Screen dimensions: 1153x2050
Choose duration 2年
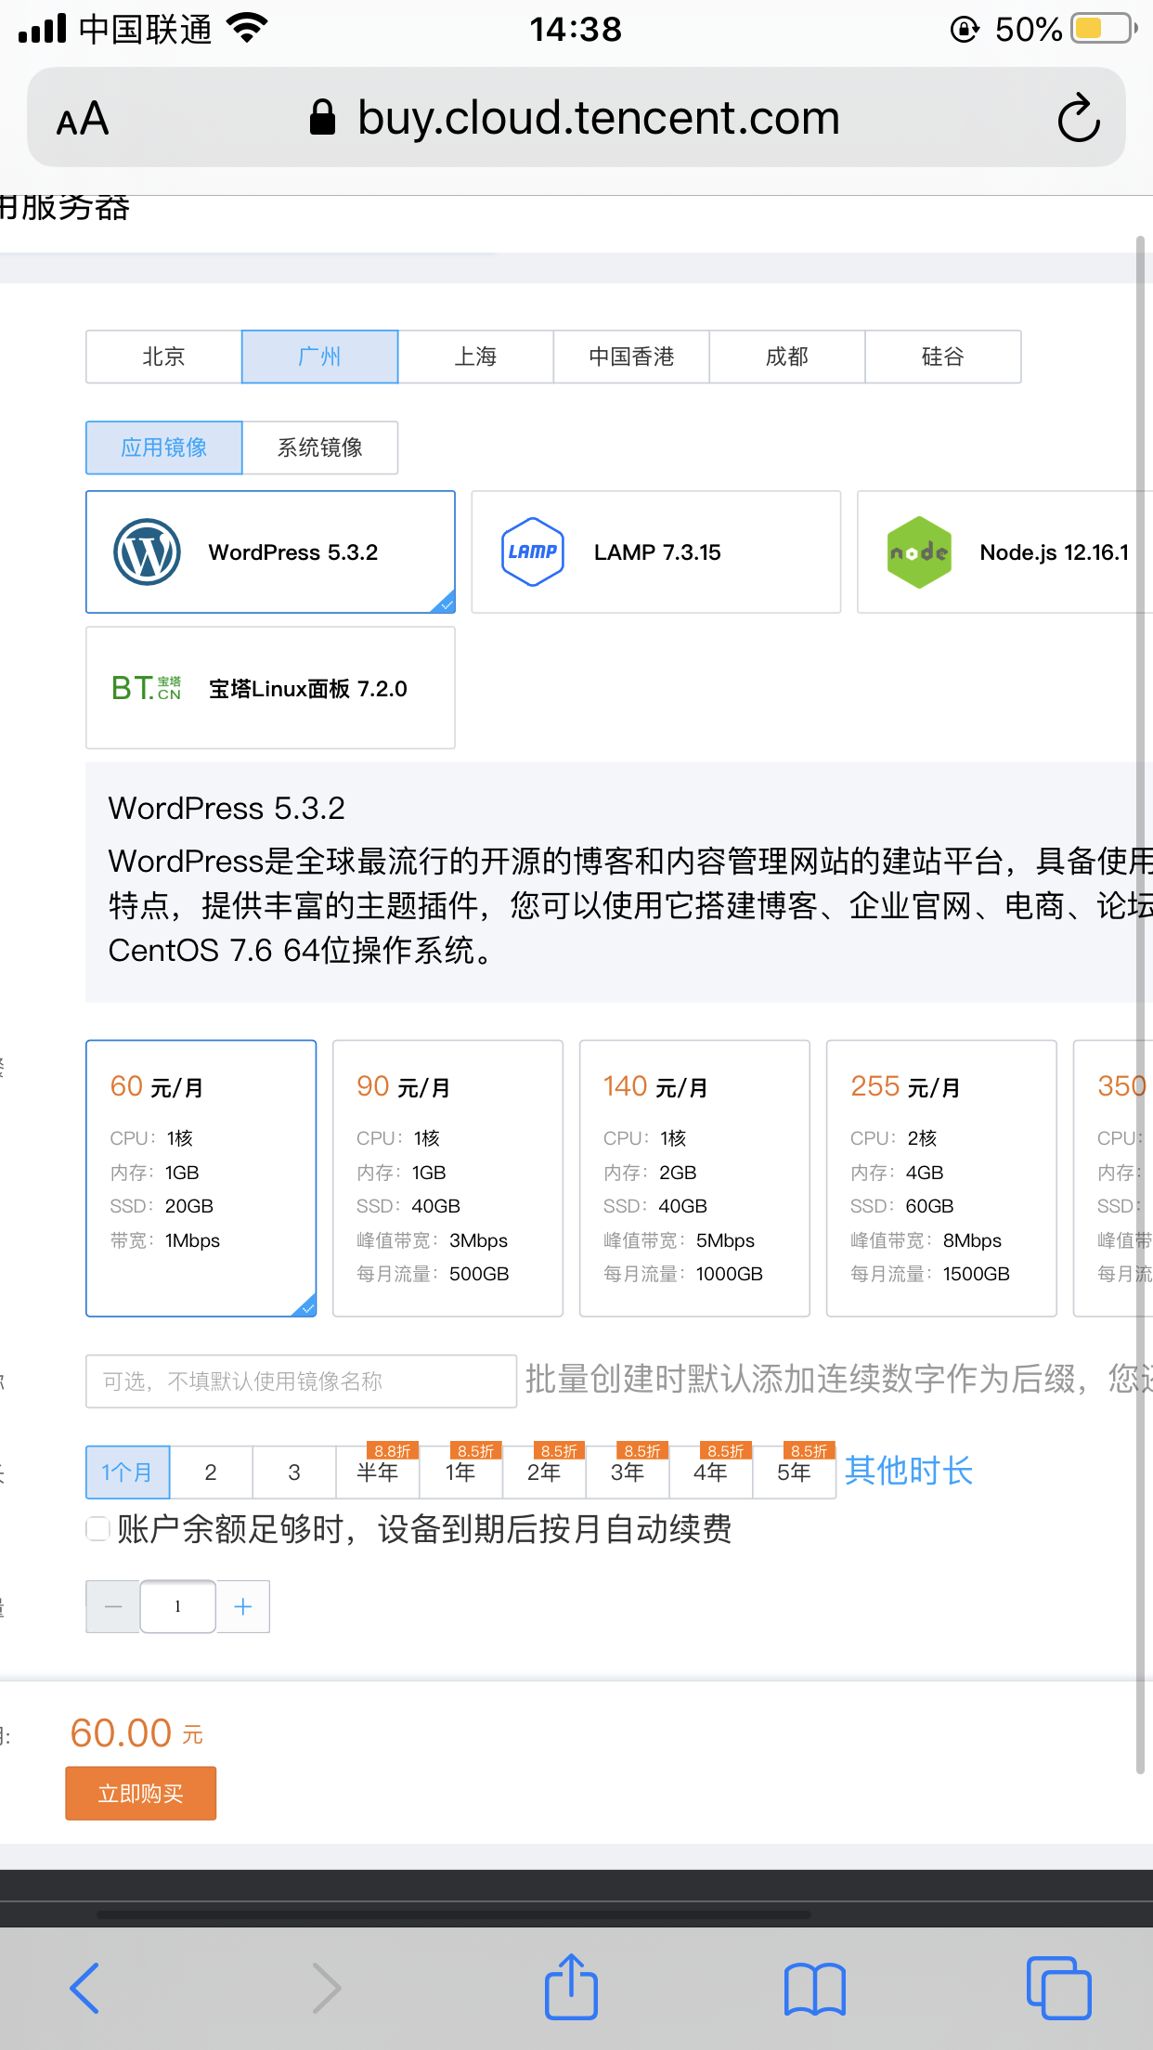544,1473
